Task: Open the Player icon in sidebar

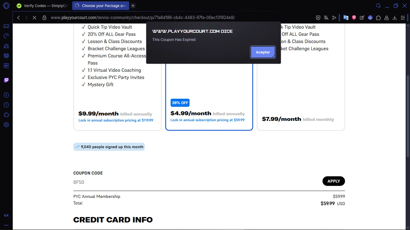Action: (6, 95)
